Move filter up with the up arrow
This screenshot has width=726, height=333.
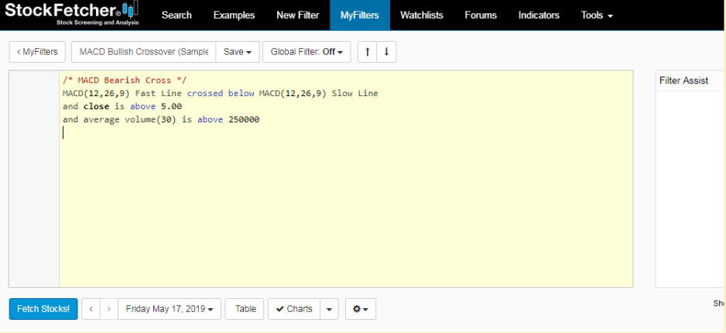[367, 52]
